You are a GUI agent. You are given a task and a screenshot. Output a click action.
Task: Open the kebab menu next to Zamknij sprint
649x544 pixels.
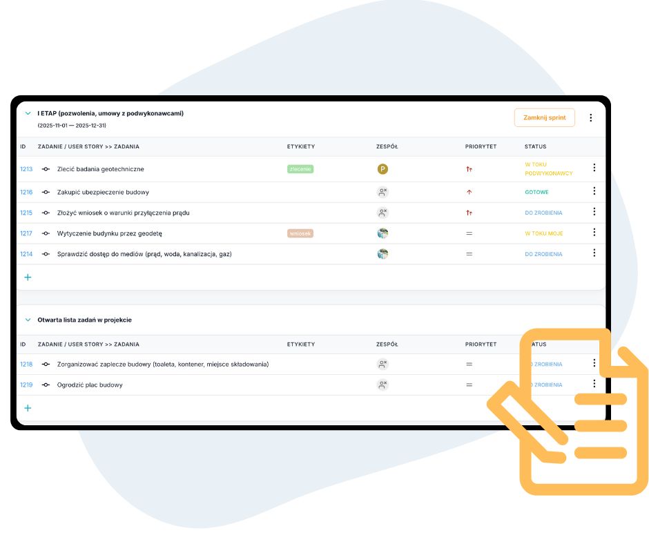(590, 118)
